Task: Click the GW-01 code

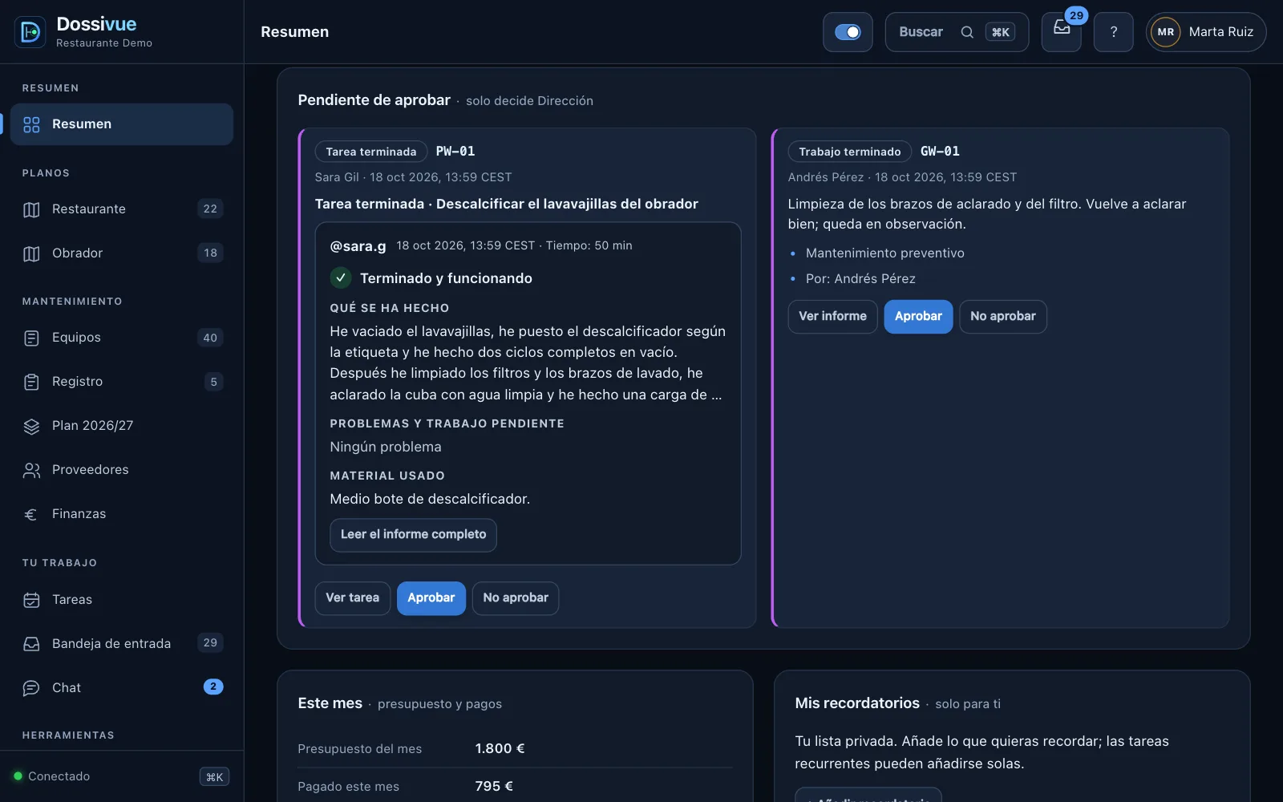Action: point(940,152)
